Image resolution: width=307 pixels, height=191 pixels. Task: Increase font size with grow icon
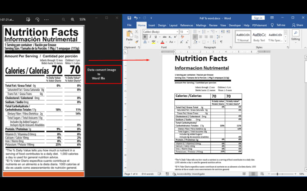coord(181,42)
